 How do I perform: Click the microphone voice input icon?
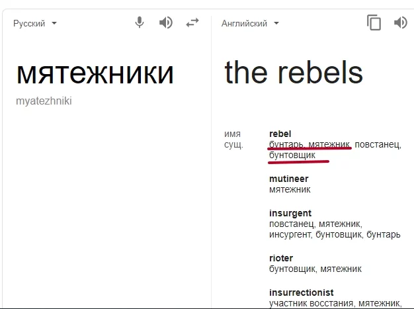coord(140,22)
